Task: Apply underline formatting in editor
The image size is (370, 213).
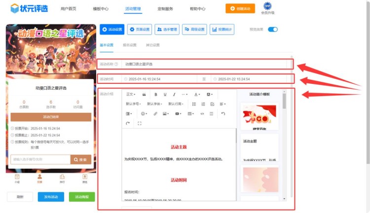Action: click(165, 94)
